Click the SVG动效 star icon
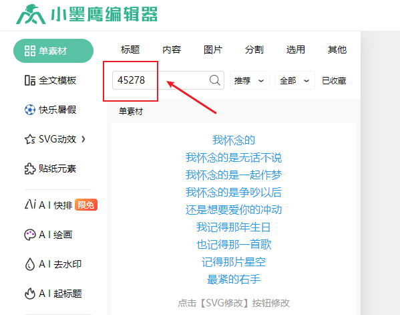The height and width of the screenshot is (315, 400). point(30,139)
